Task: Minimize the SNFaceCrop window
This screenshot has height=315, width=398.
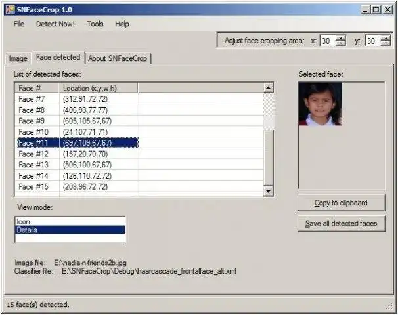Action: pos(365,10)
